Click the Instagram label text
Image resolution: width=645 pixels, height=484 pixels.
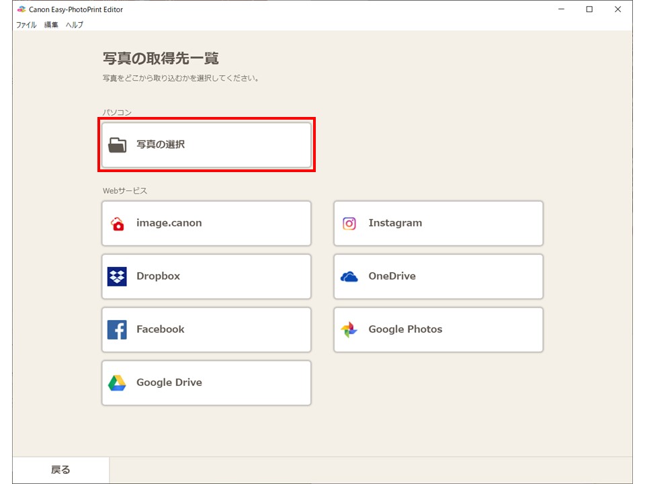[395, 223]
